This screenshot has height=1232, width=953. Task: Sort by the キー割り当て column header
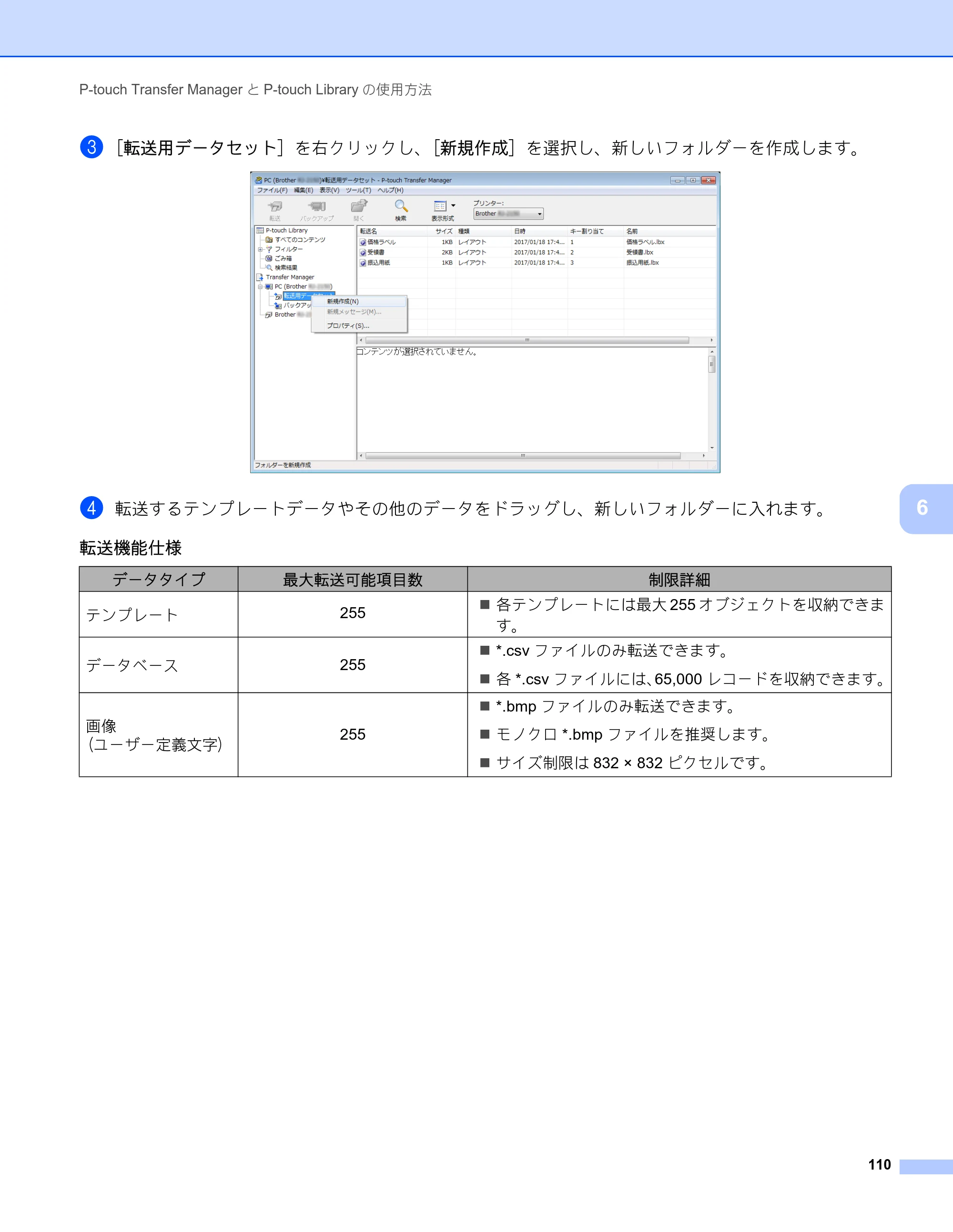pyautogui.click(x=596, y=231)
